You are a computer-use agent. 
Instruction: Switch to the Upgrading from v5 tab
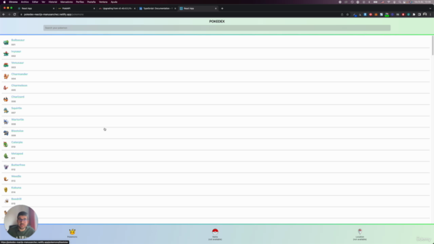click(117, 8)
